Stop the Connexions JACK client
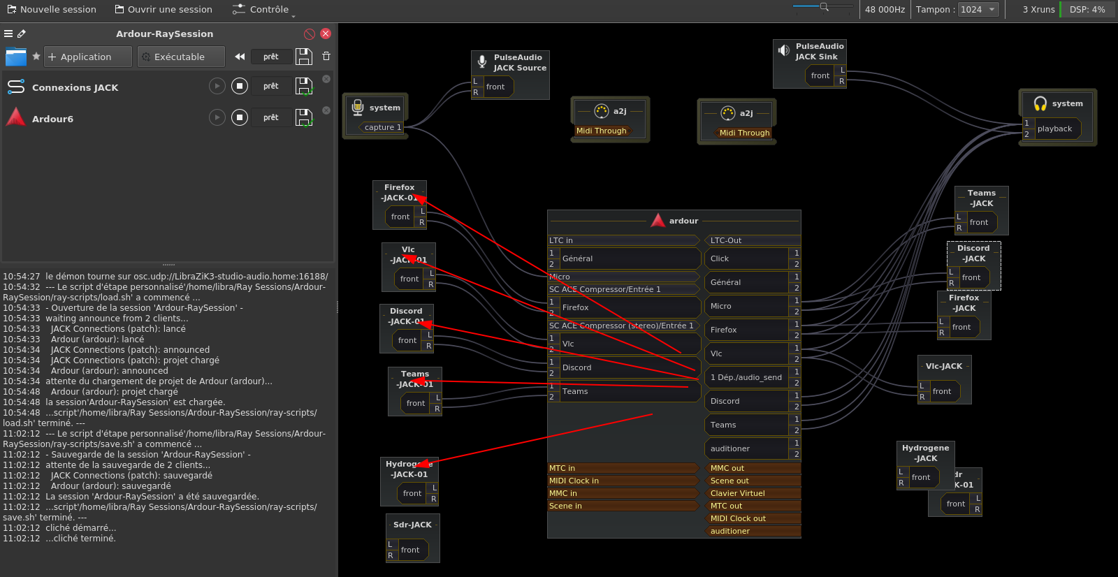 coord(240,86)
